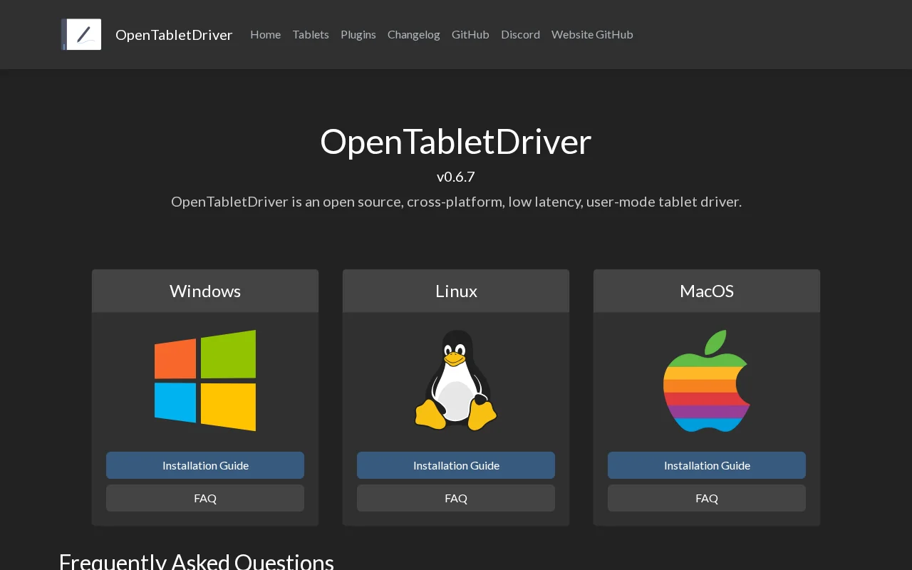Open the Discord link
This screenshot has height=570, width=912.
(x=520, y=34)
